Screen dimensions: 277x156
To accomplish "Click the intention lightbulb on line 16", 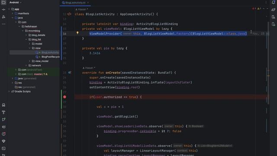I will [x=77, y=33].
